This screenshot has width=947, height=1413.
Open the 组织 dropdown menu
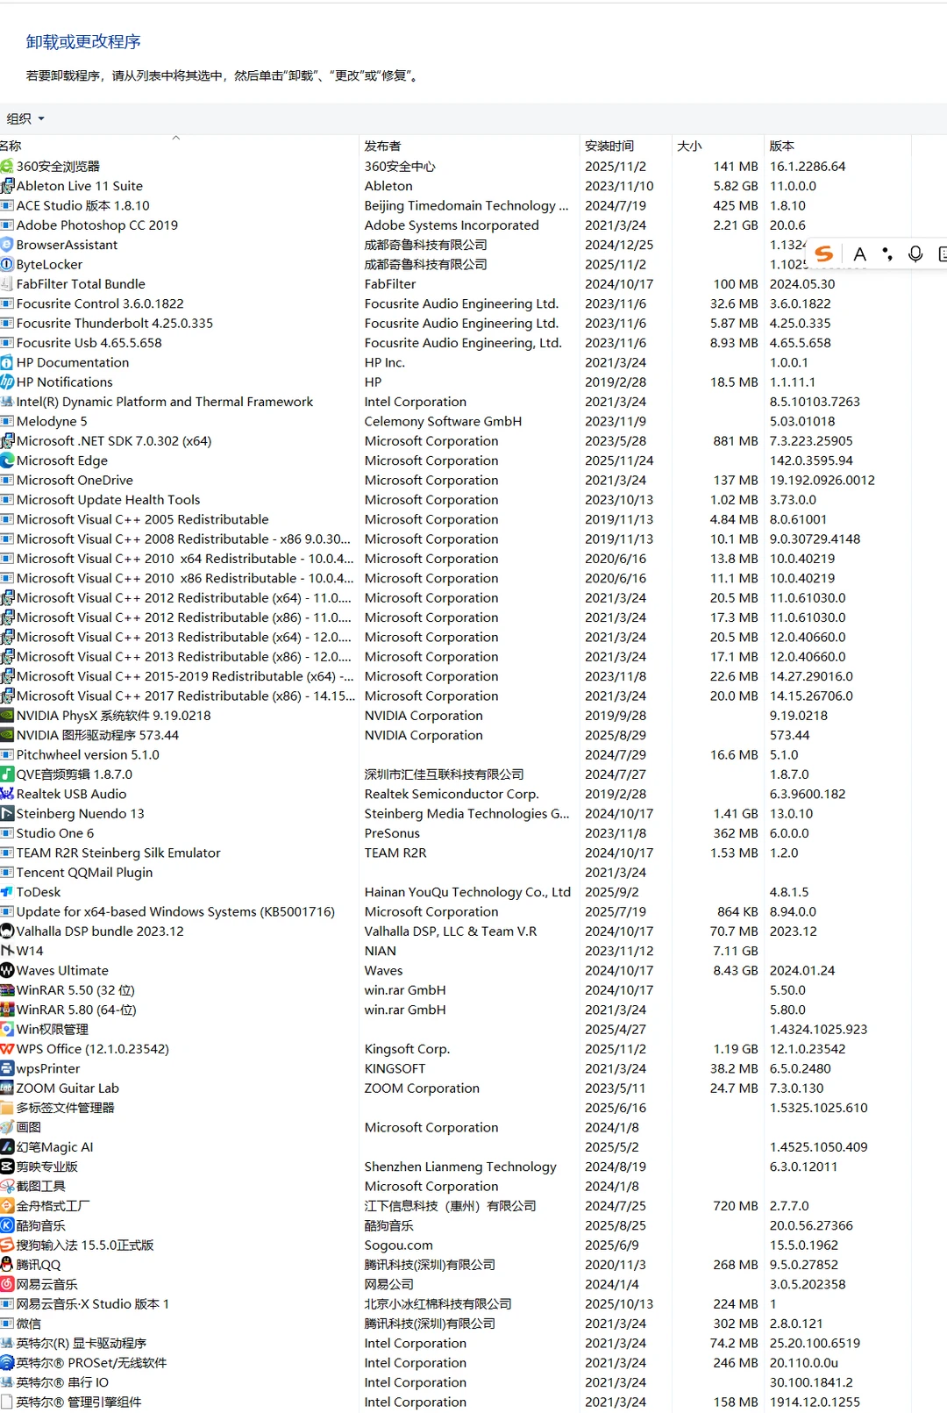click(25, 118)
